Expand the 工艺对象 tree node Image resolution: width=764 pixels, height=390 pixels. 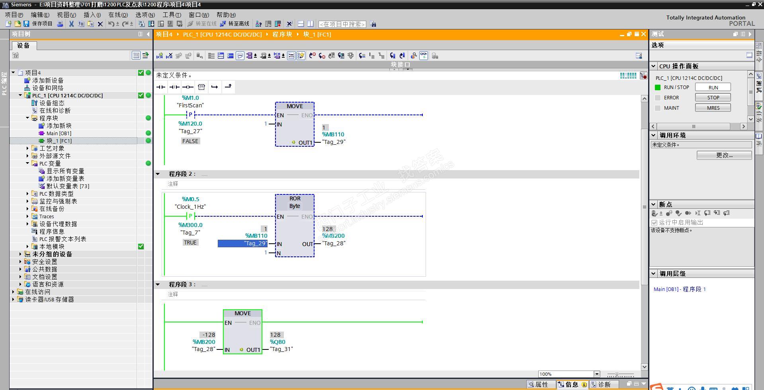tap(27, 148)
